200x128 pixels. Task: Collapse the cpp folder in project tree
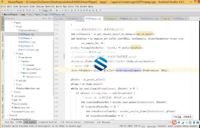[x=15, y=27]
